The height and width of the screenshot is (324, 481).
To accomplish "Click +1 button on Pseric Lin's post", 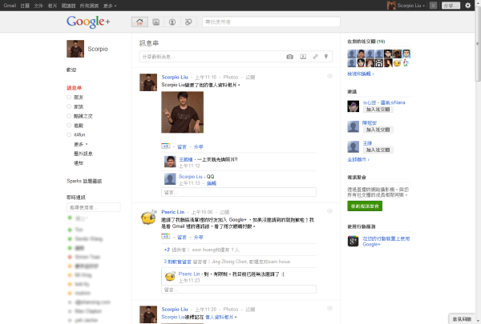I will click(166, 237).
